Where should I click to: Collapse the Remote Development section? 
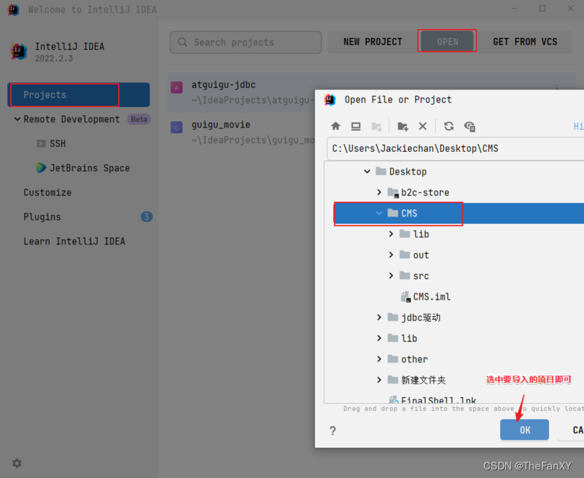click(17, 119)
